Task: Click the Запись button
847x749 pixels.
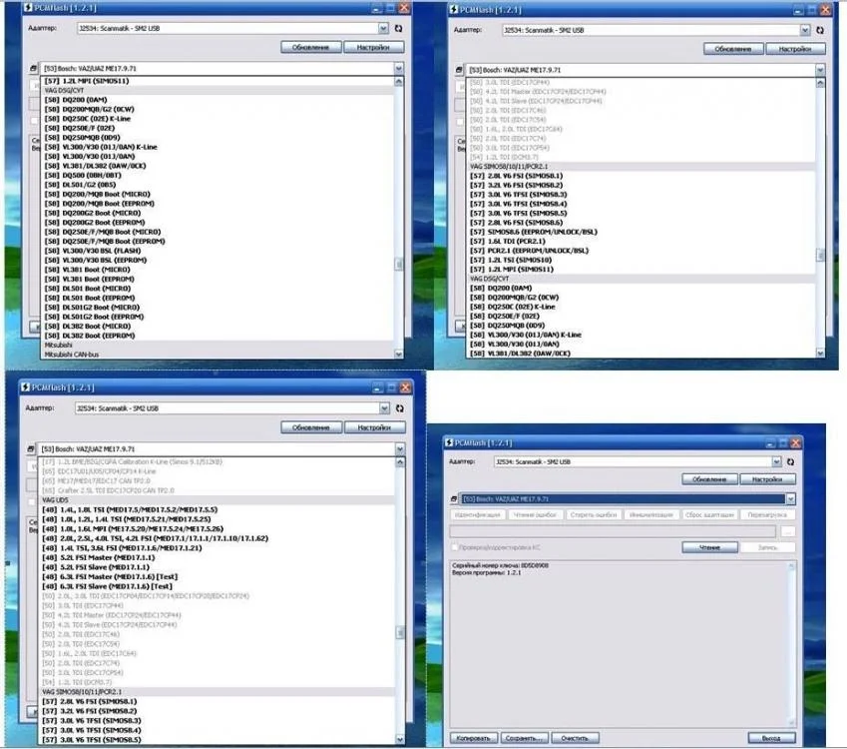Action: 767,547
